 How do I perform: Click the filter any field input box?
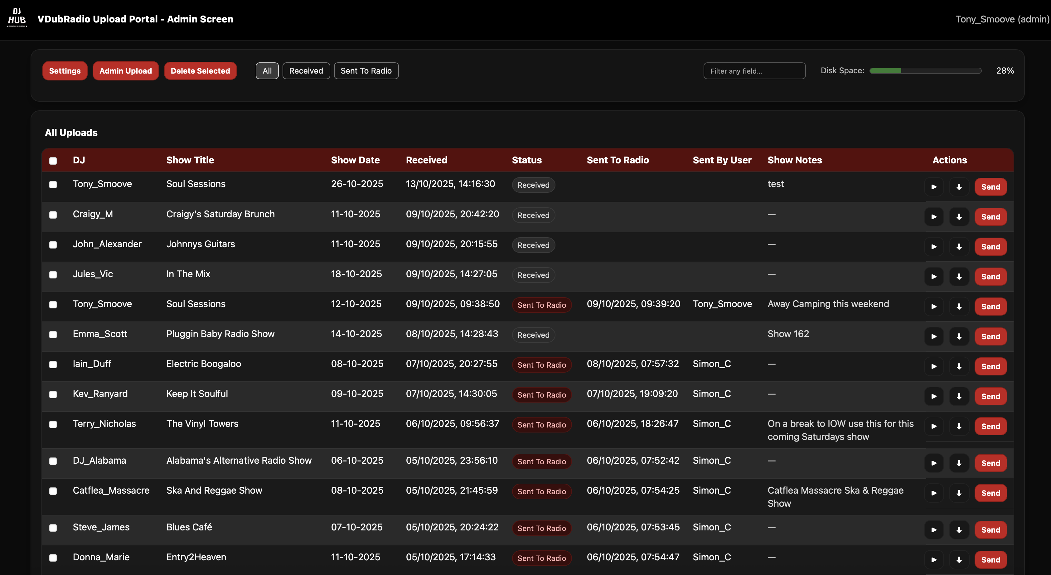(754, 70)
